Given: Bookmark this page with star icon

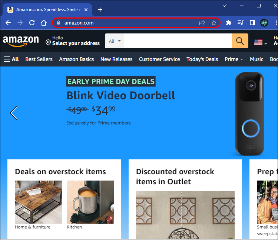Looking at the screenshot, I should pyautogui.click(x=214, y=23).
